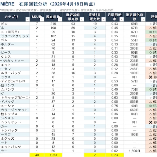Viewport: 157px width, 157px height.
Task: Open the カテゴリ column filter dropdown
Action: tap(27, 19)
